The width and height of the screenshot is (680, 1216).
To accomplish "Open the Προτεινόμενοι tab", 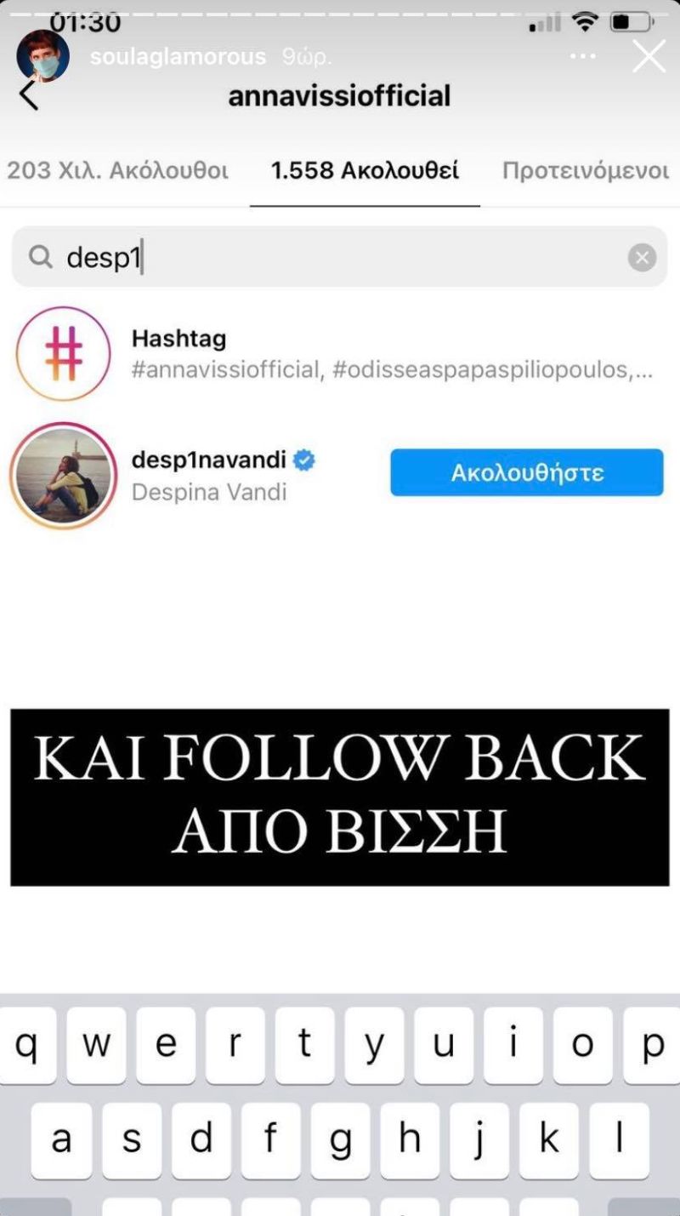I will coord(586,170).
